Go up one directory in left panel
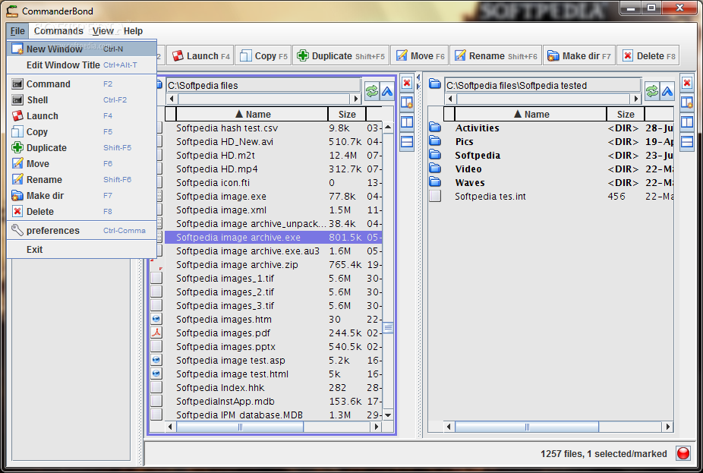 point(387,91)
